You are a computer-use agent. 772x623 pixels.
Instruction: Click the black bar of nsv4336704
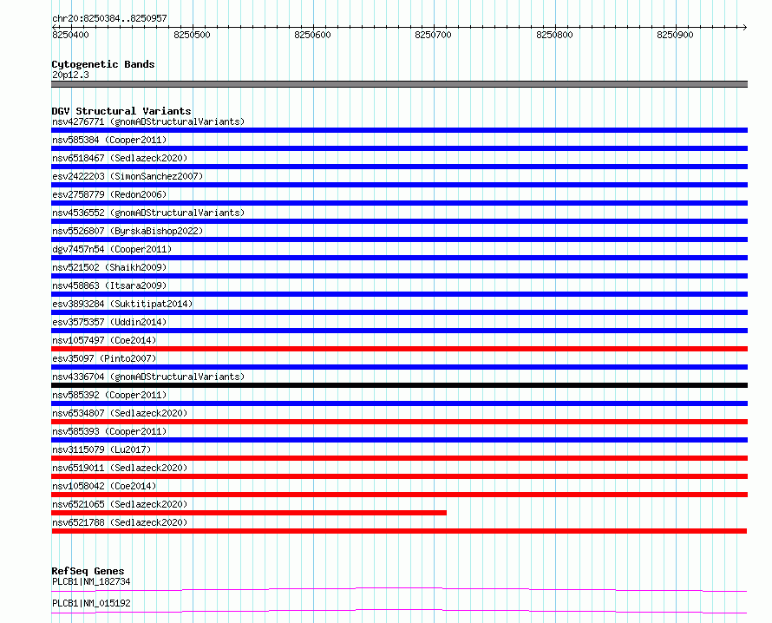[x=399, y=385]
